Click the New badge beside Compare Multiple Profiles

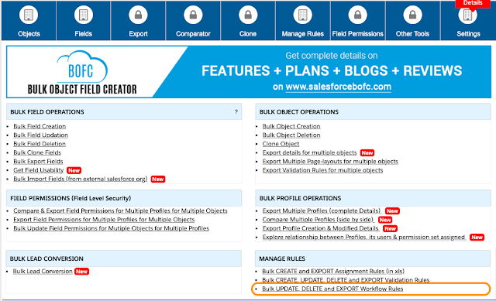point(385,220)
